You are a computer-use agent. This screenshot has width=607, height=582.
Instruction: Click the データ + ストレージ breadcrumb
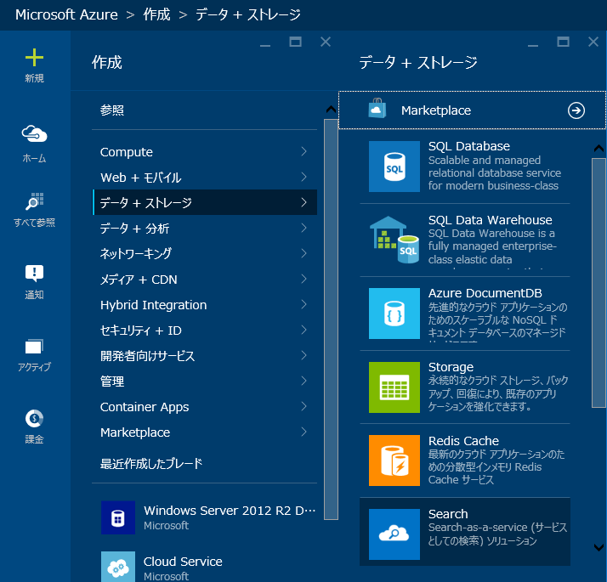pos(247,14)
